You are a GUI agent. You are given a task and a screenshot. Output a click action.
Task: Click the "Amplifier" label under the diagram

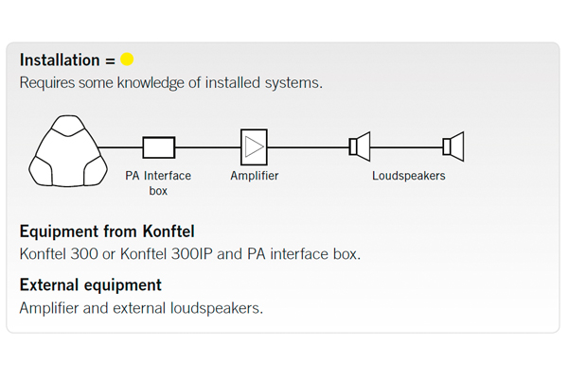(x=254, y=176)
